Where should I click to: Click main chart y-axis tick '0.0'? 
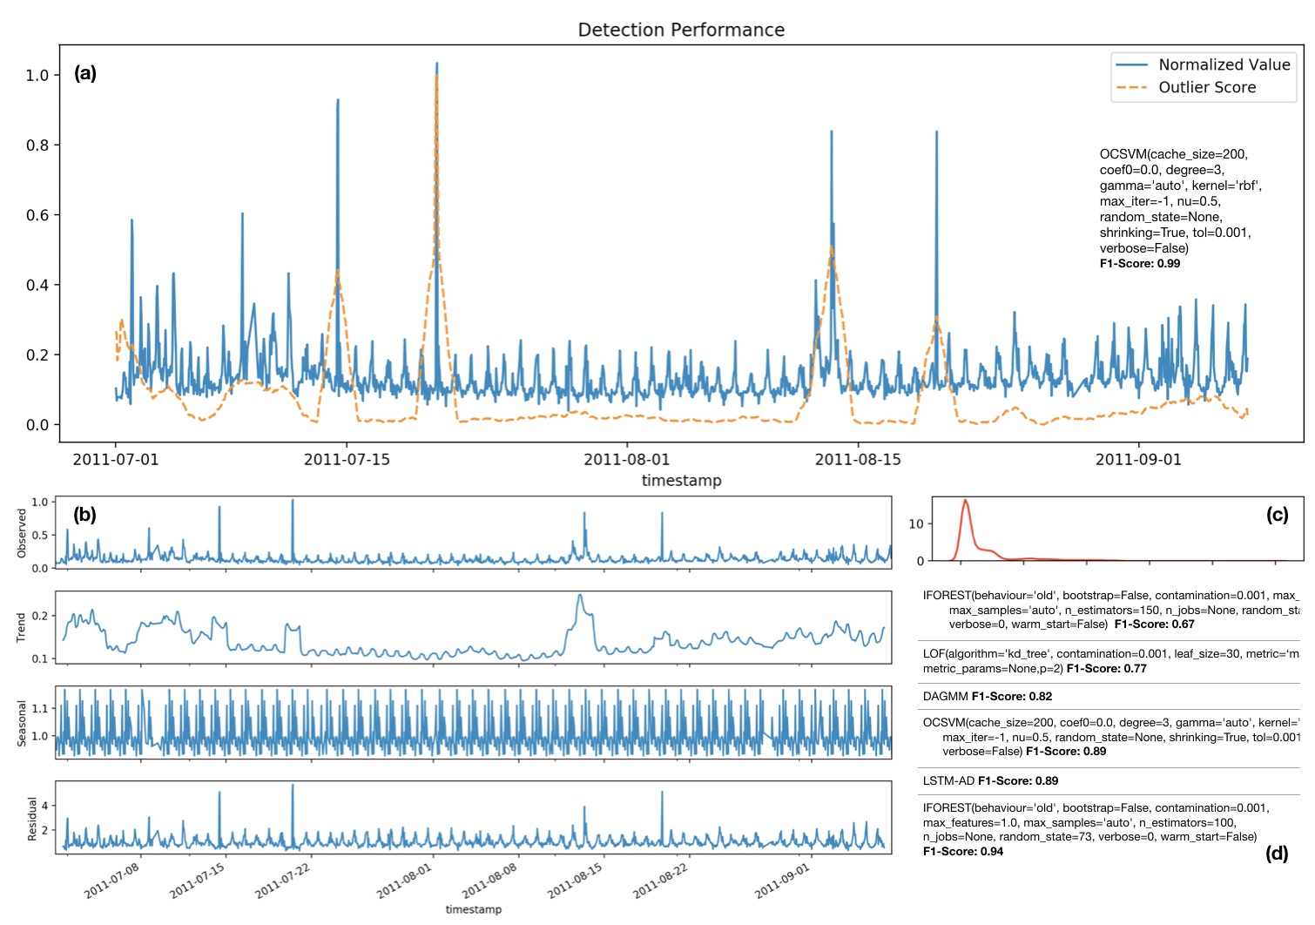point(37,425)
